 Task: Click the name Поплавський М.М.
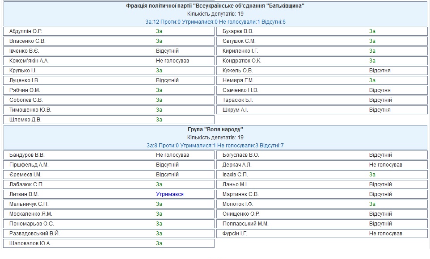tap(245, 224)
